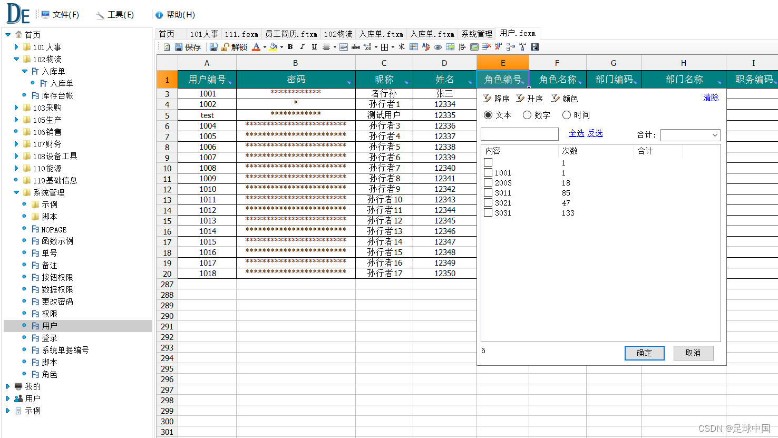Screen dimensions: 778x438
Task: Open the 合计 dropdown in the filter panel
Action: (690, 135)
